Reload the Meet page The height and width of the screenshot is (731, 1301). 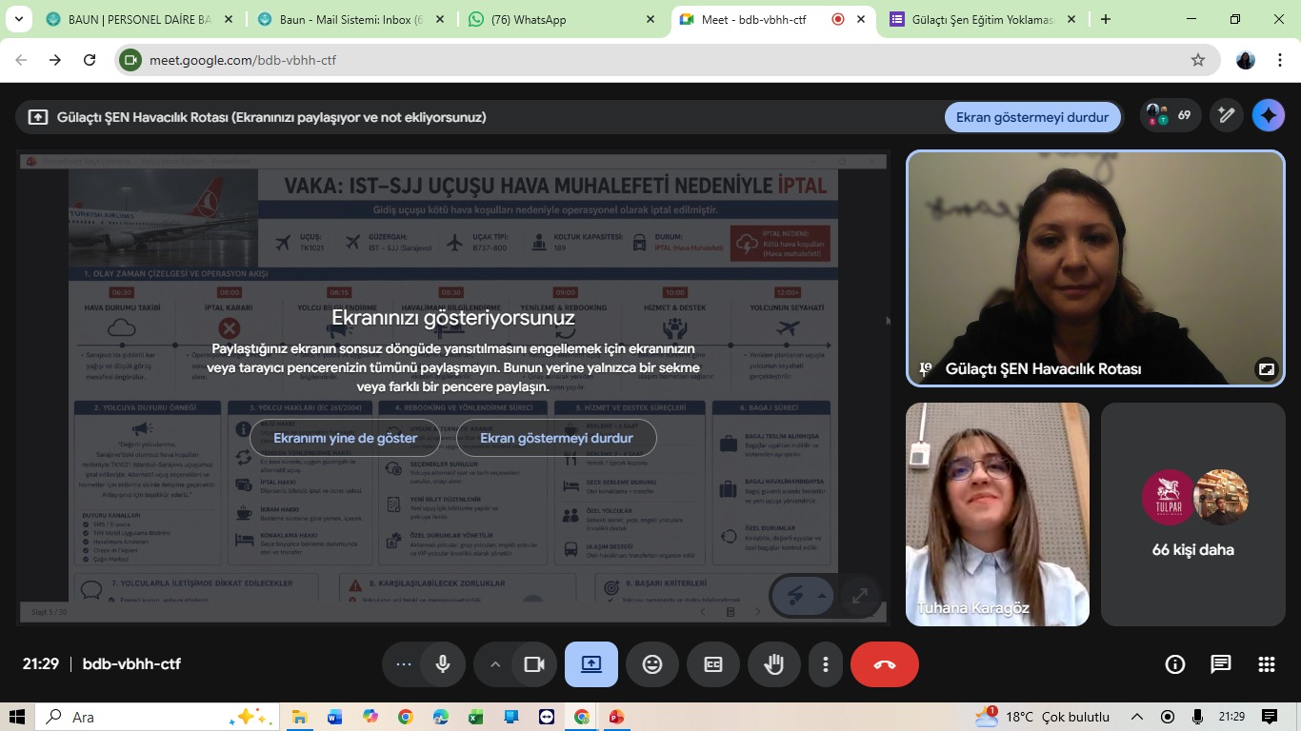point(90,60)
